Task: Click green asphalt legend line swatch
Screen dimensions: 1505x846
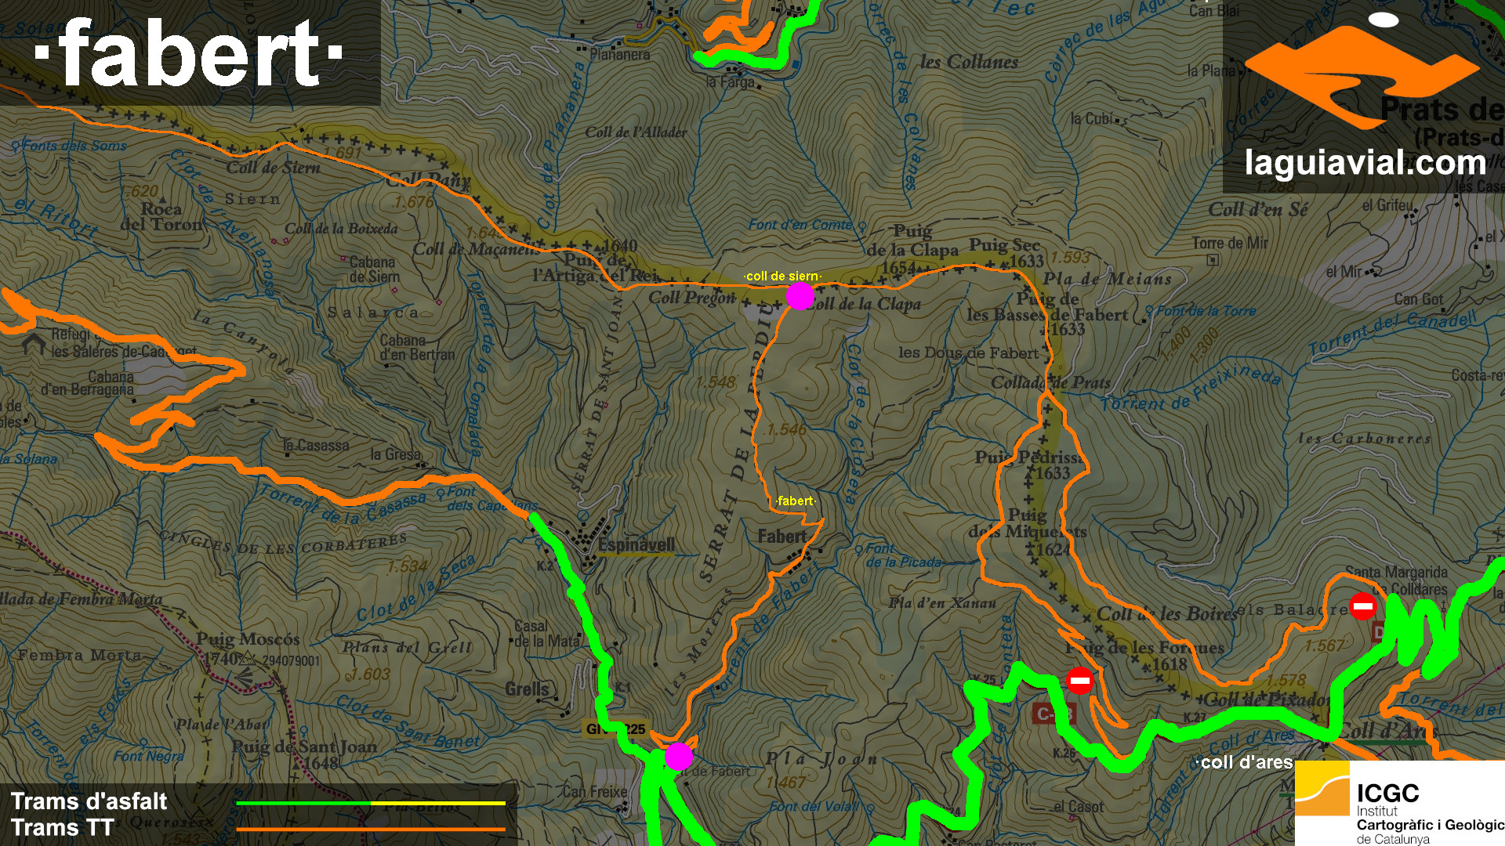Action: click(303, 803)
